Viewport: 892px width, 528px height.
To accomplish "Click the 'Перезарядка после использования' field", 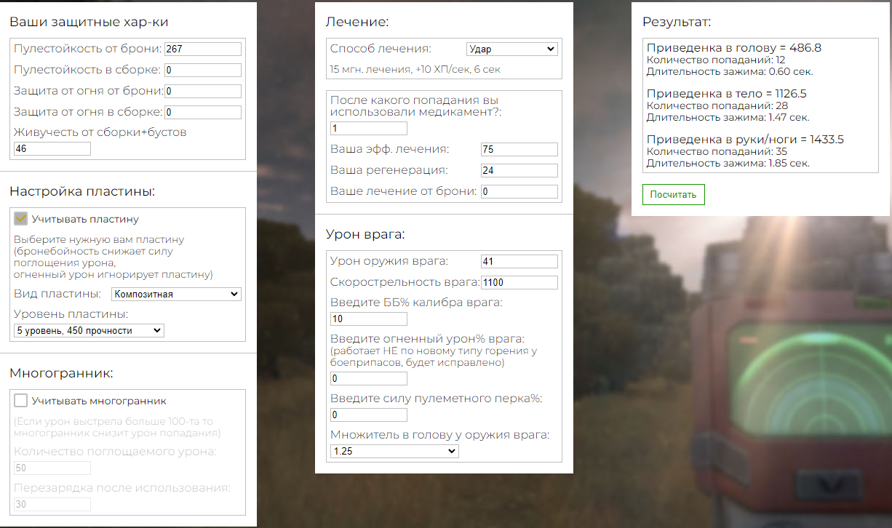I will (52, 504).
